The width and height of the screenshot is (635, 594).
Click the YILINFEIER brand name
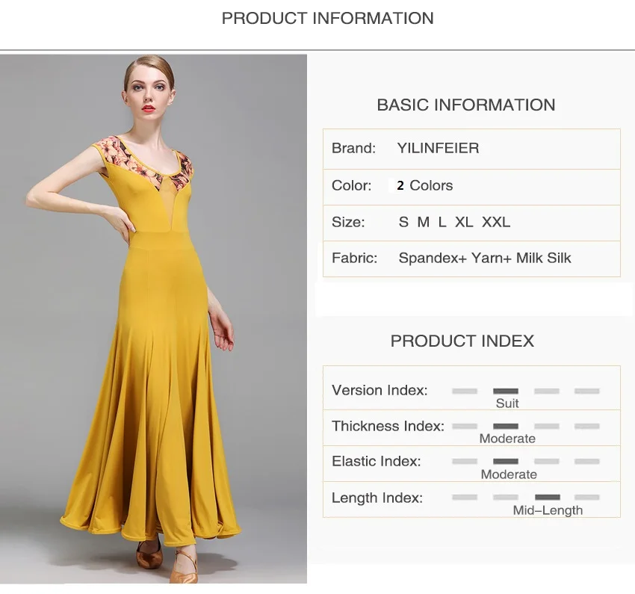tap(438, 148)
